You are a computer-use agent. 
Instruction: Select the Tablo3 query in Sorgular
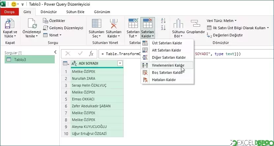click(30, 60)
